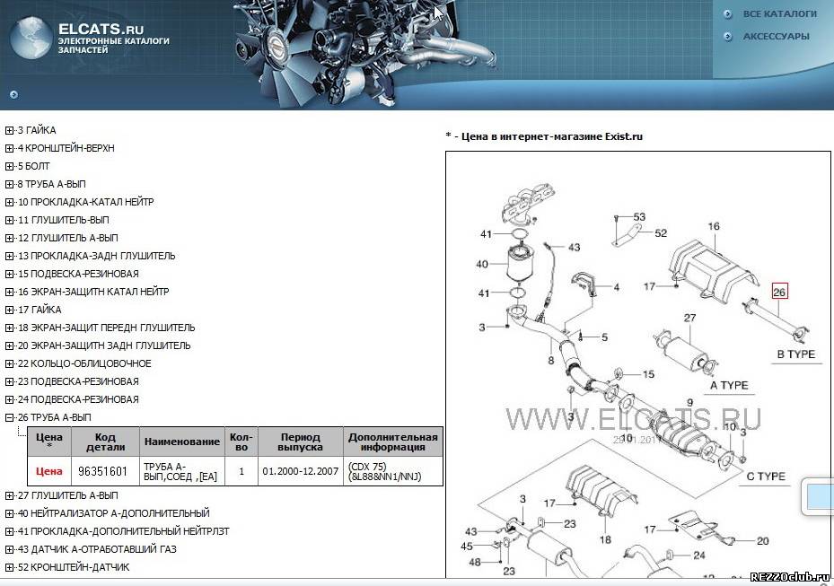Expand the 5 БОЛТ node
This screenshot has height=586, width=834.
click(x=9, y=166)
